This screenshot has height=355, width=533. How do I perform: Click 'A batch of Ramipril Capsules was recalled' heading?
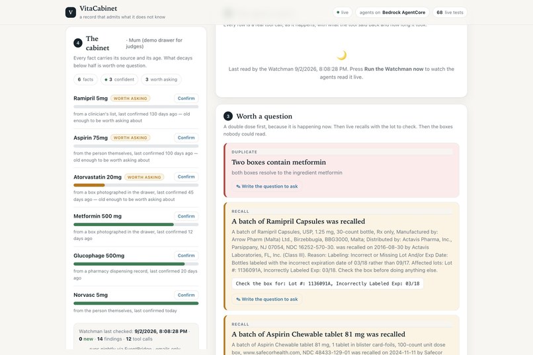click(x=298, y=221)
